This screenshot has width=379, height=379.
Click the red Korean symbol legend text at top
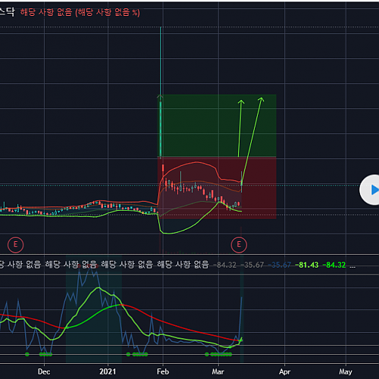tap(80, 12)
